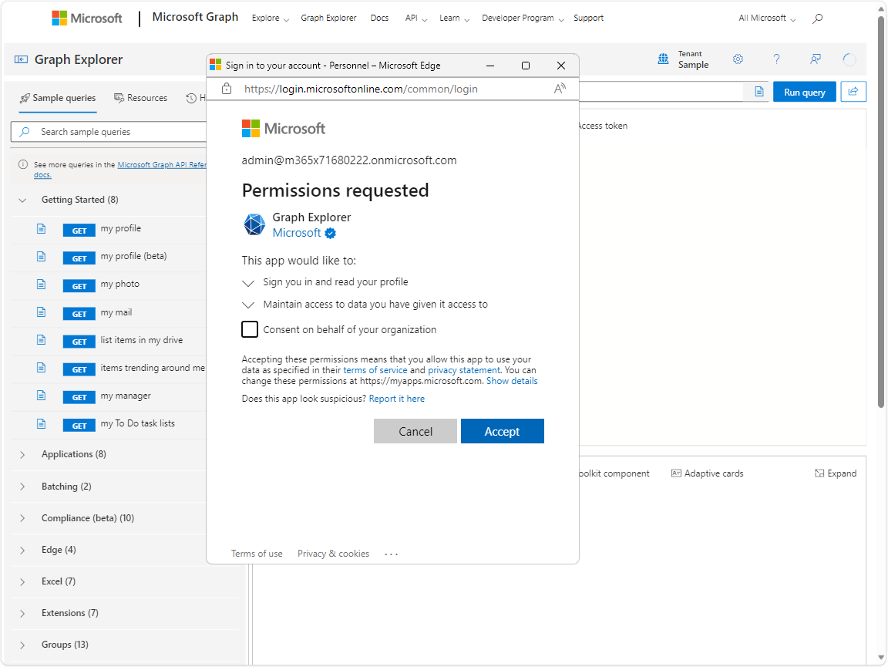888x667 pixels.
Task: Click the document icon beside Run query
Action: pyautogui.click(x=759, y=92)
